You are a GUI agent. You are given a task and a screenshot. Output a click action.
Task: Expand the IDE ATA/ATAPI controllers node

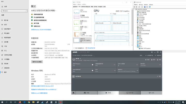coord(136,11)
